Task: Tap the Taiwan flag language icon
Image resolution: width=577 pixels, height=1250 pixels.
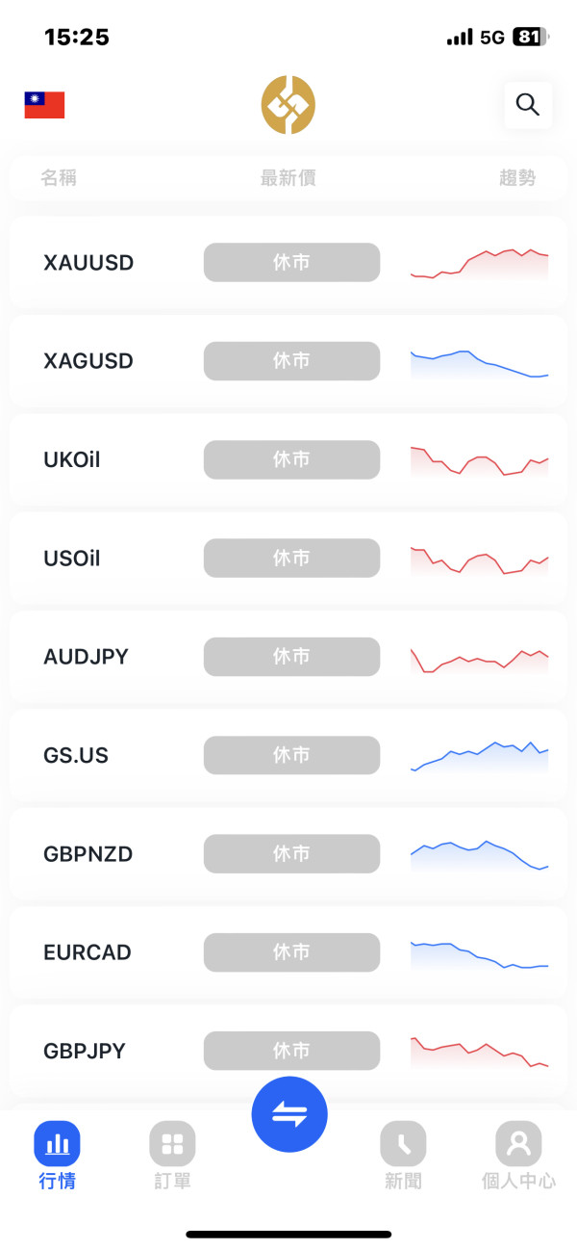Action: [x=44, y=105]
